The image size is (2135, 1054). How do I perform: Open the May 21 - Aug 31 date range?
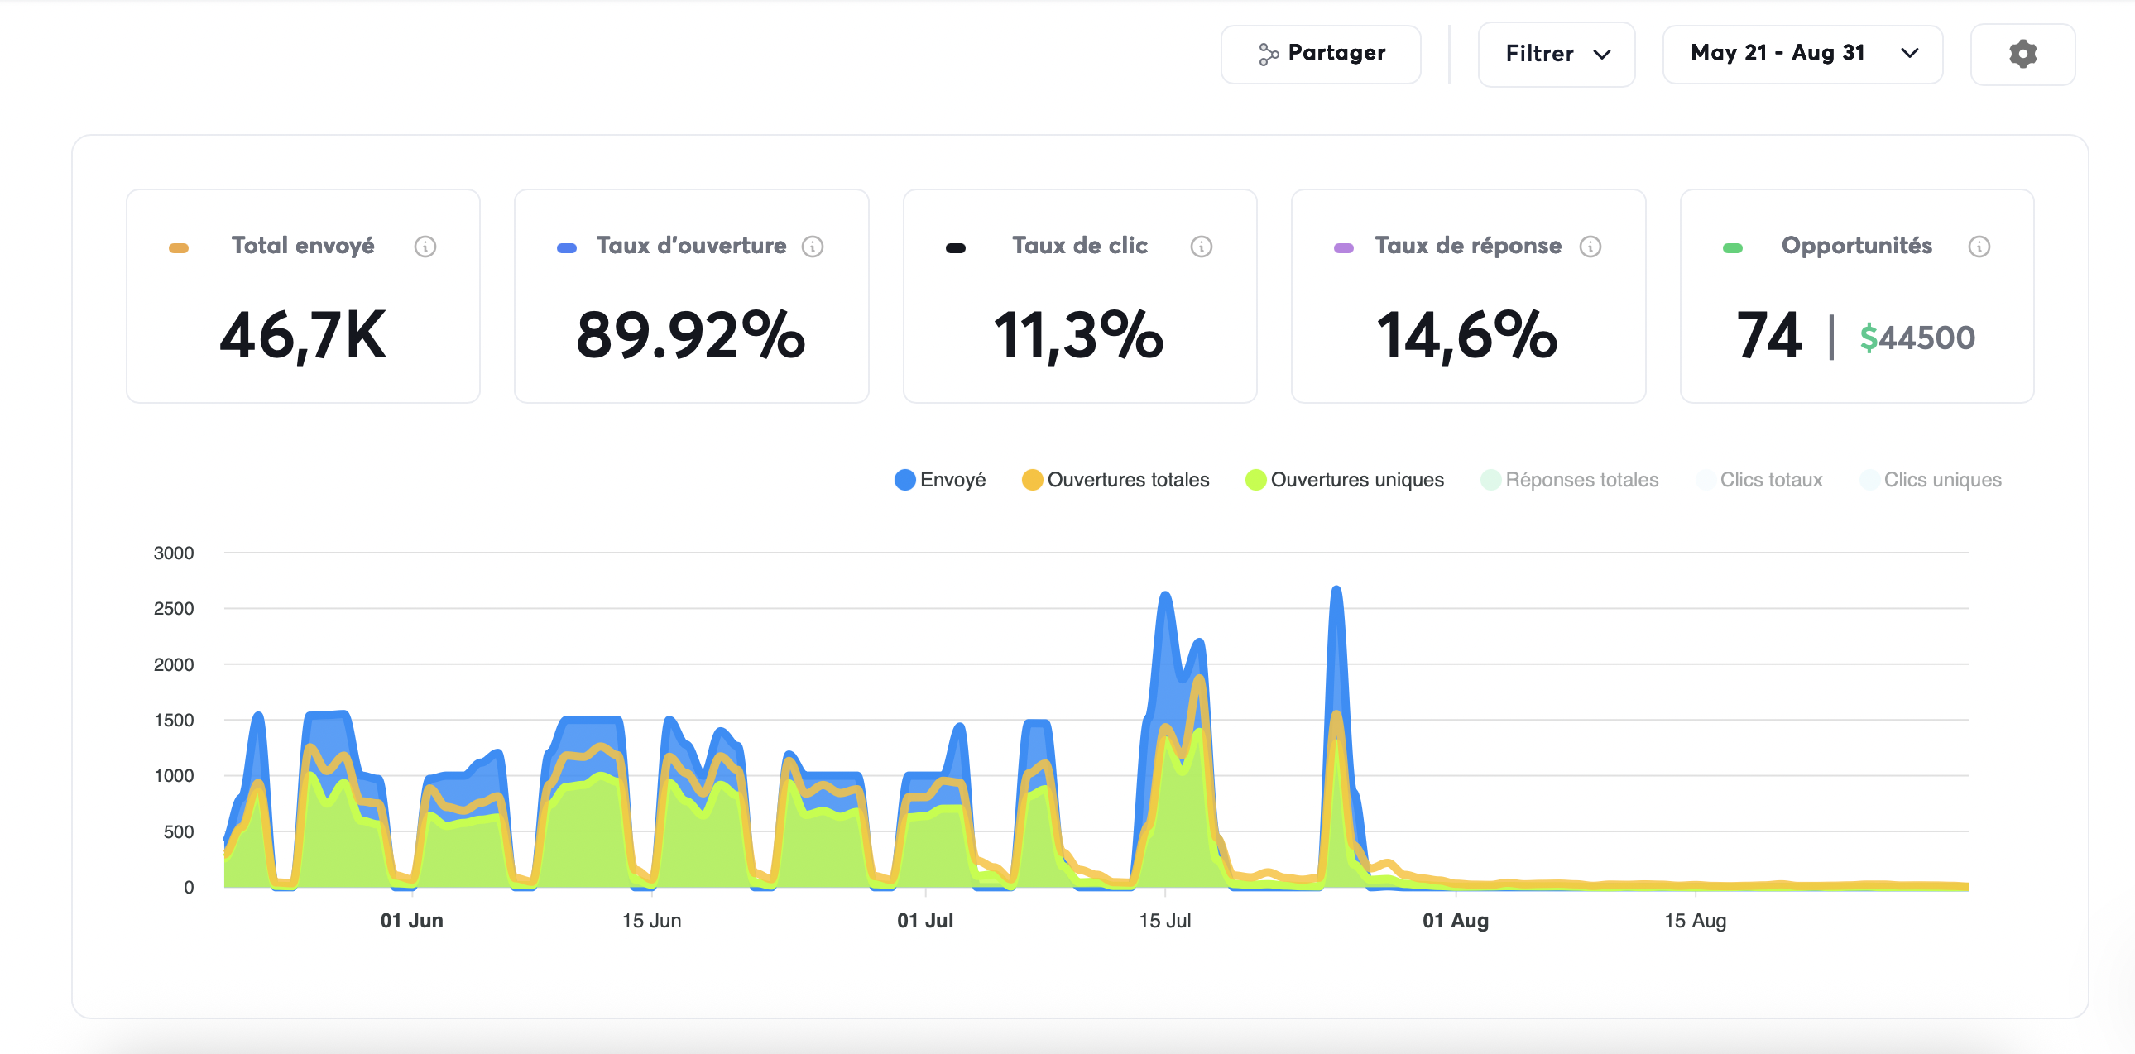pyautogui.click(x=1777, y=54)
